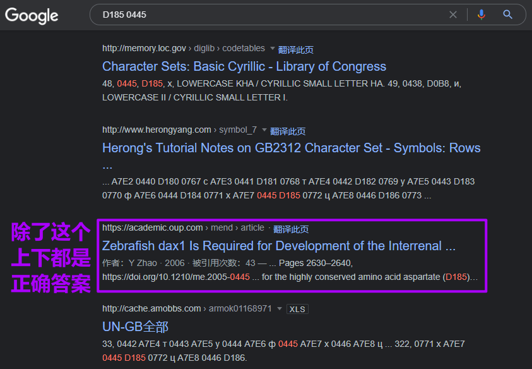Open Zebrafish dax1 article result
This screenshot has height=369, width=532.
pyautogui.click(x=279, y=246)
